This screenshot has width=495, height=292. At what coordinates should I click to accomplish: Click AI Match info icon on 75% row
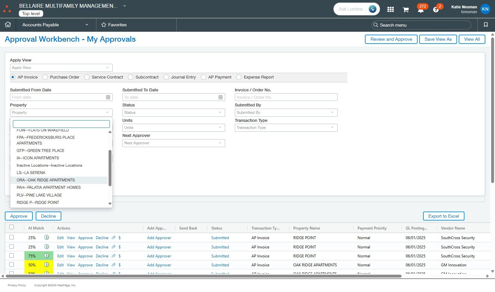(47, 256)
